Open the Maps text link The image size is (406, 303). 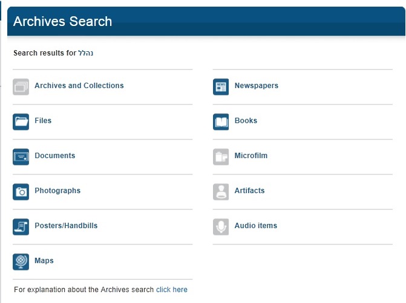[44, 261]
